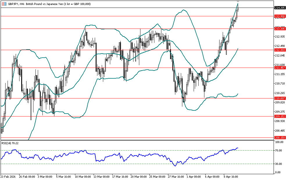Click the RSI(14) 78.22 indicator label
Viewport: 289px width, 180px height.
click(x=10, y=143)
